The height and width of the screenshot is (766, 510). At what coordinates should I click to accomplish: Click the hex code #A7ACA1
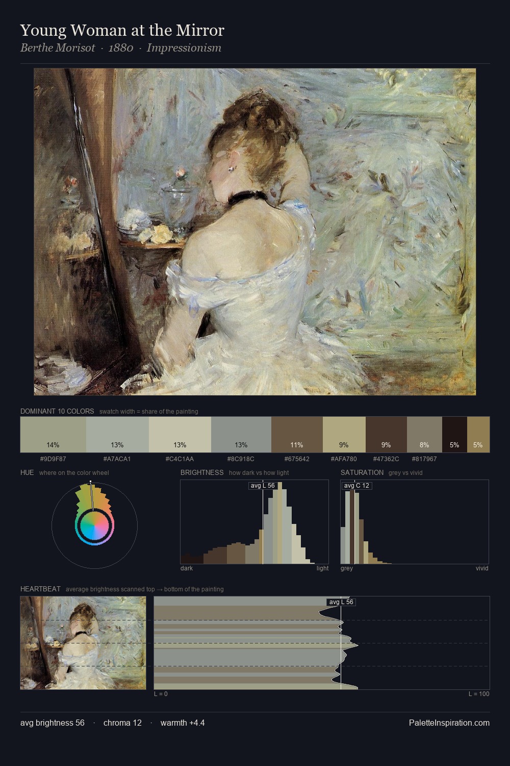point(117,459)
